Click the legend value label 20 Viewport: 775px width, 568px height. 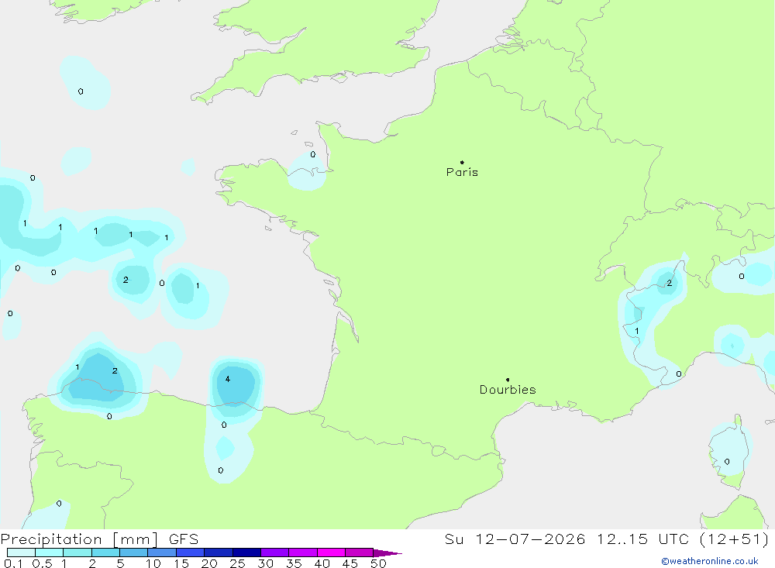coord(209,563)
